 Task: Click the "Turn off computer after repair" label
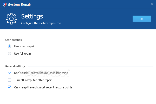point(33,80)
